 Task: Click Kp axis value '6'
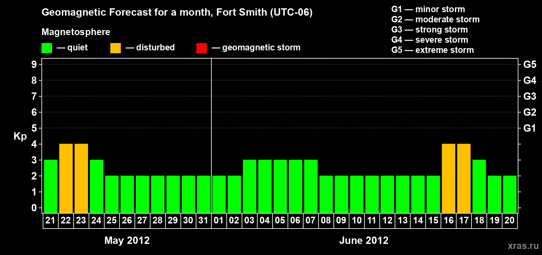(x=34, y=112)
